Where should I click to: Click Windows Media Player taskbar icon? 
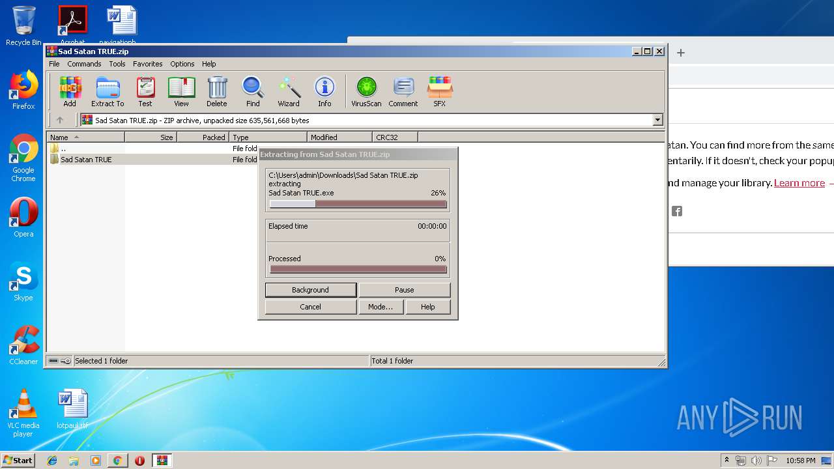point(96,461)
